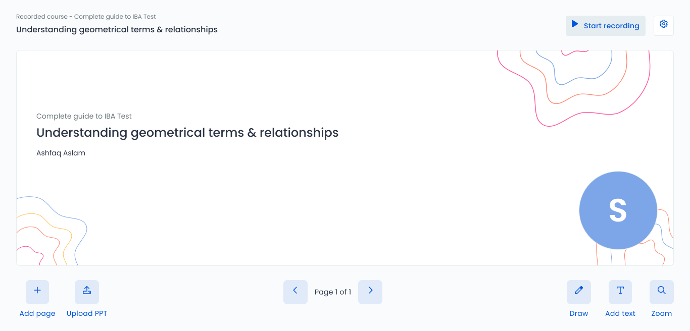Go to the next page with right arrow
This screenshot has width=690, height=331.
click(370, 292)
